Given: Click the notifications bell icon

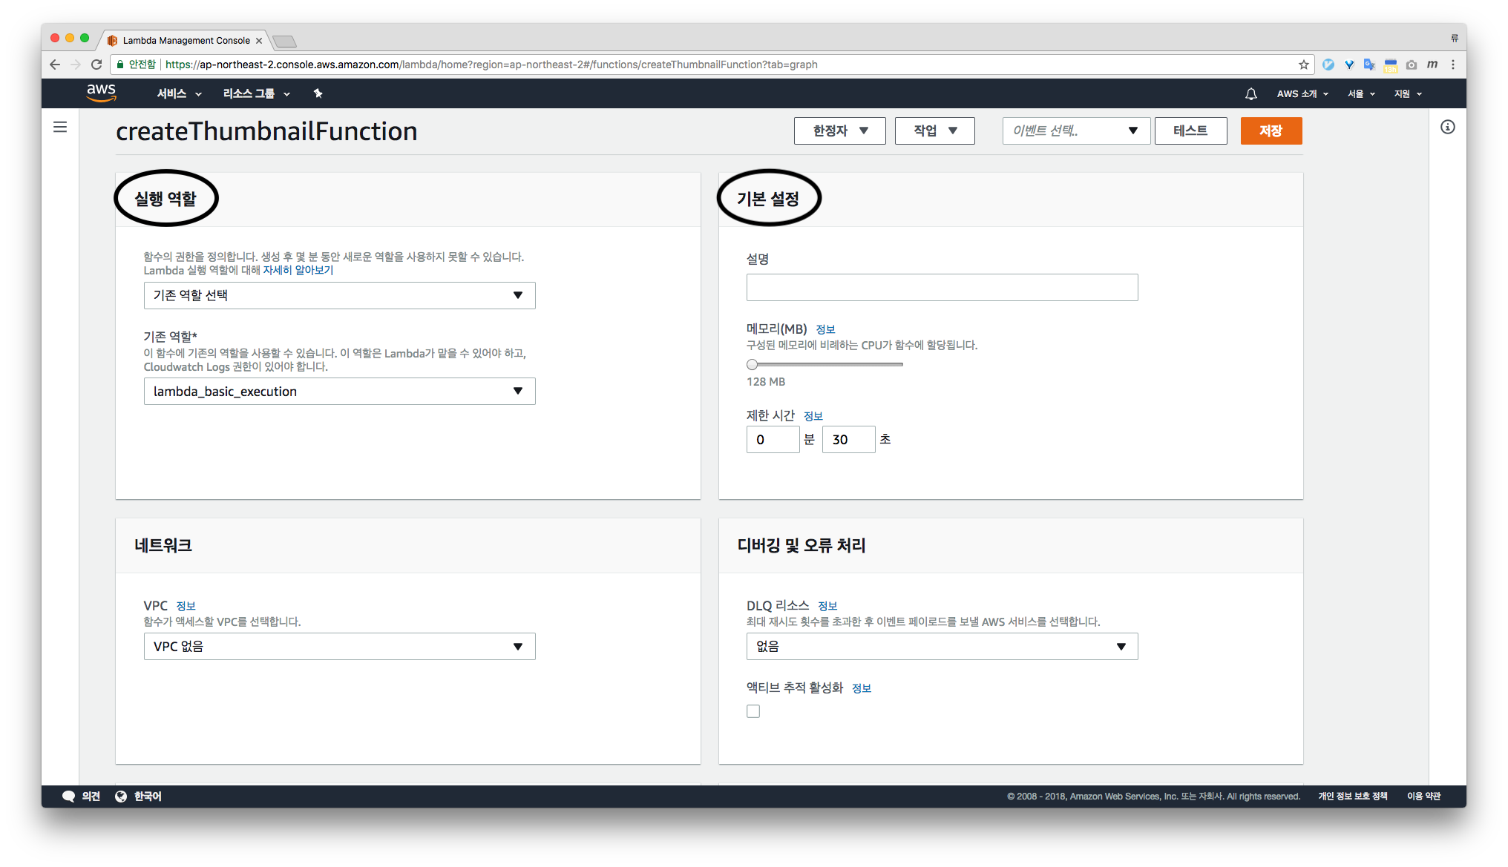Looking at the screenshot, I should pos(1250,93).
